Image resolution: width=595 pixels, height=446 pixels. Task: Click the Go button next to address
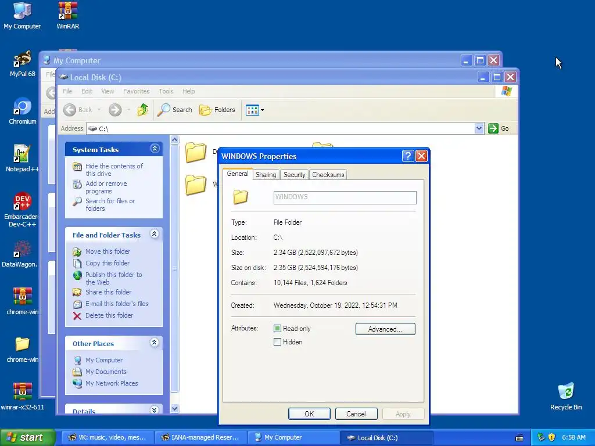coord(498,128)
